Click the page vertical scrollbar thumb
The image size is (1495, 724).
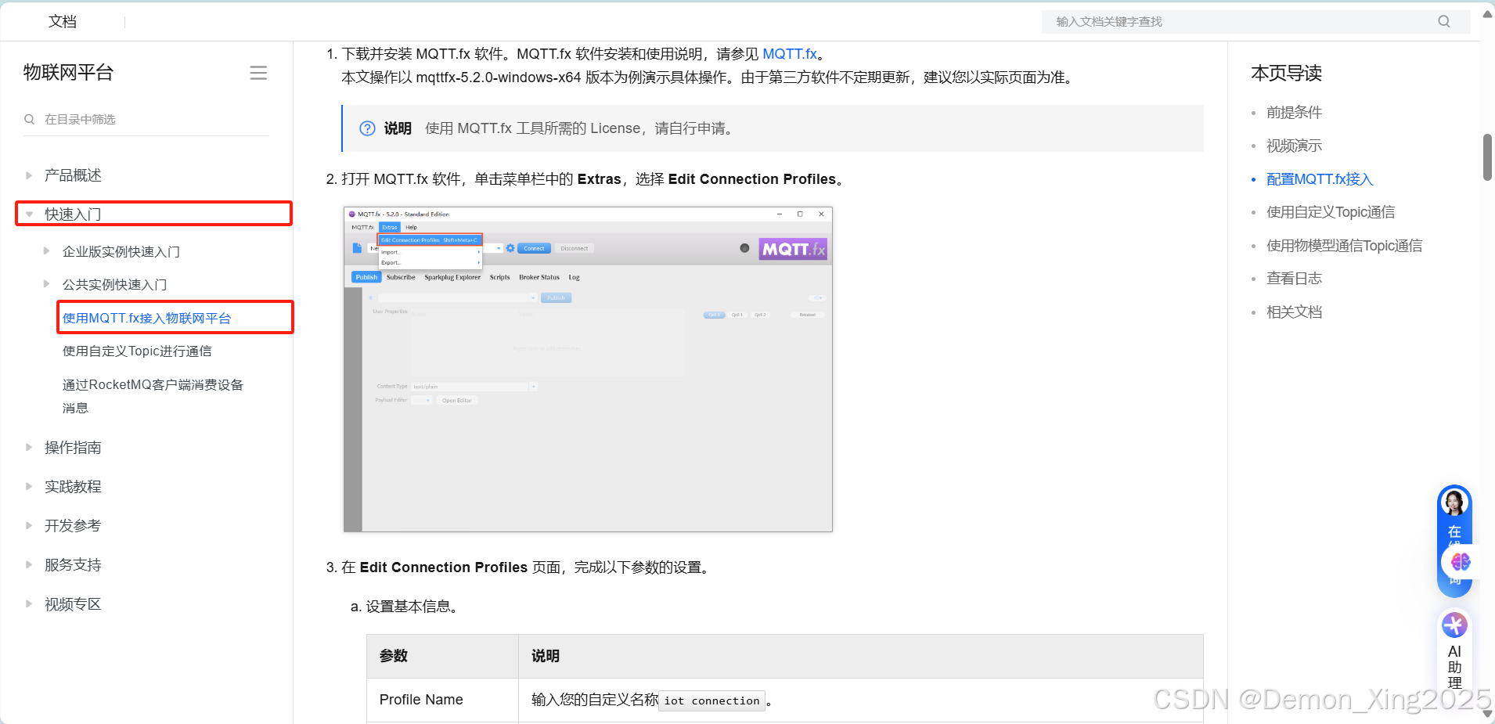(1487, 157)
